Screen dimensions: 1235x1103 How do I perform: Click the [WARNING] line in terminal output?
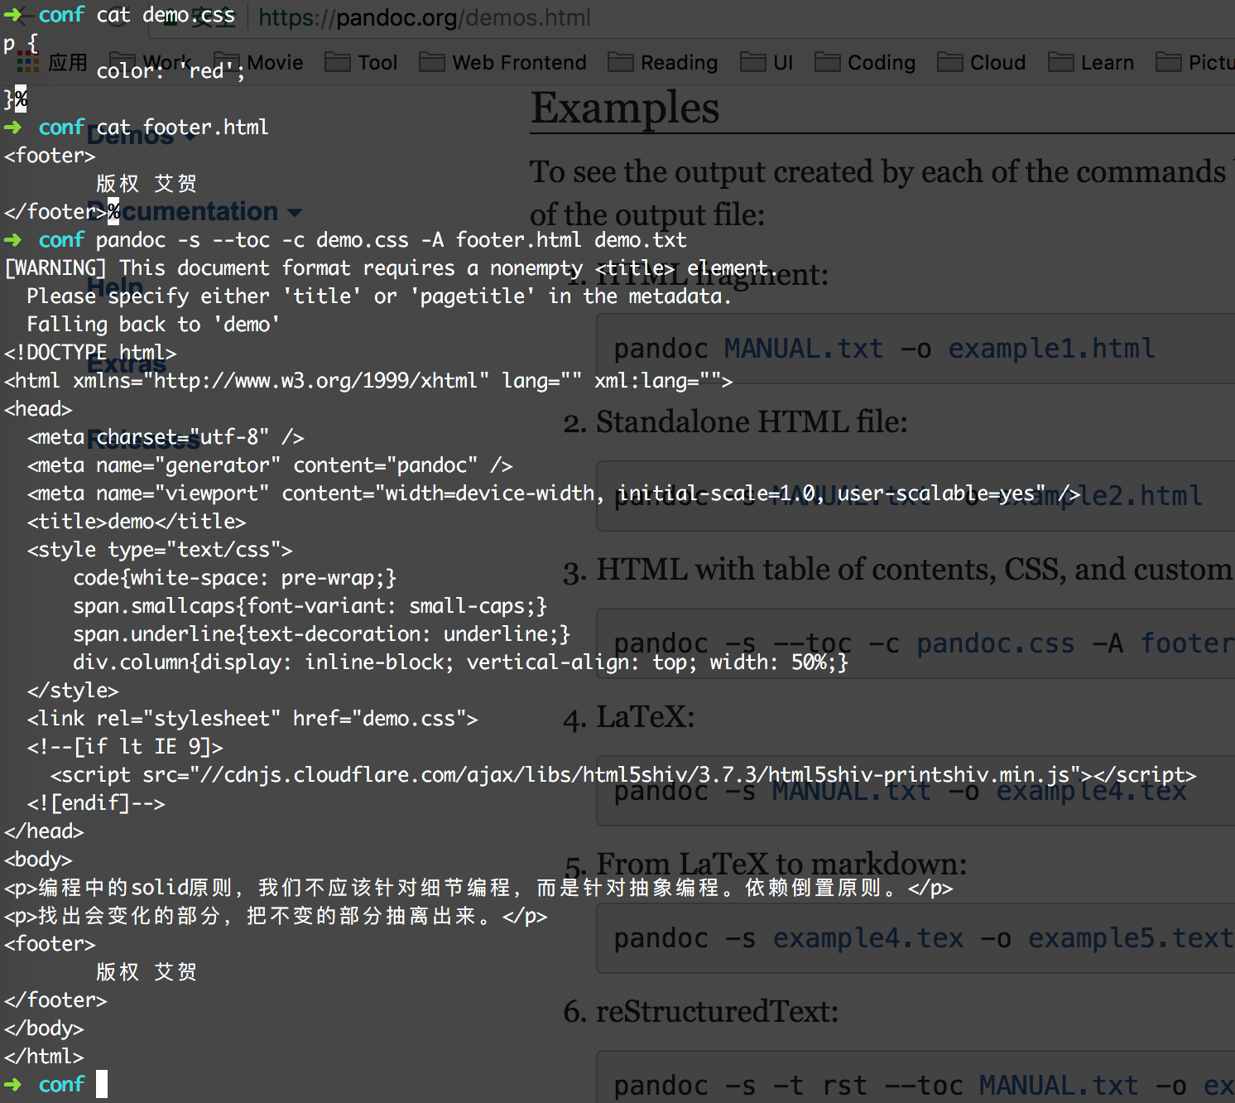391,268
